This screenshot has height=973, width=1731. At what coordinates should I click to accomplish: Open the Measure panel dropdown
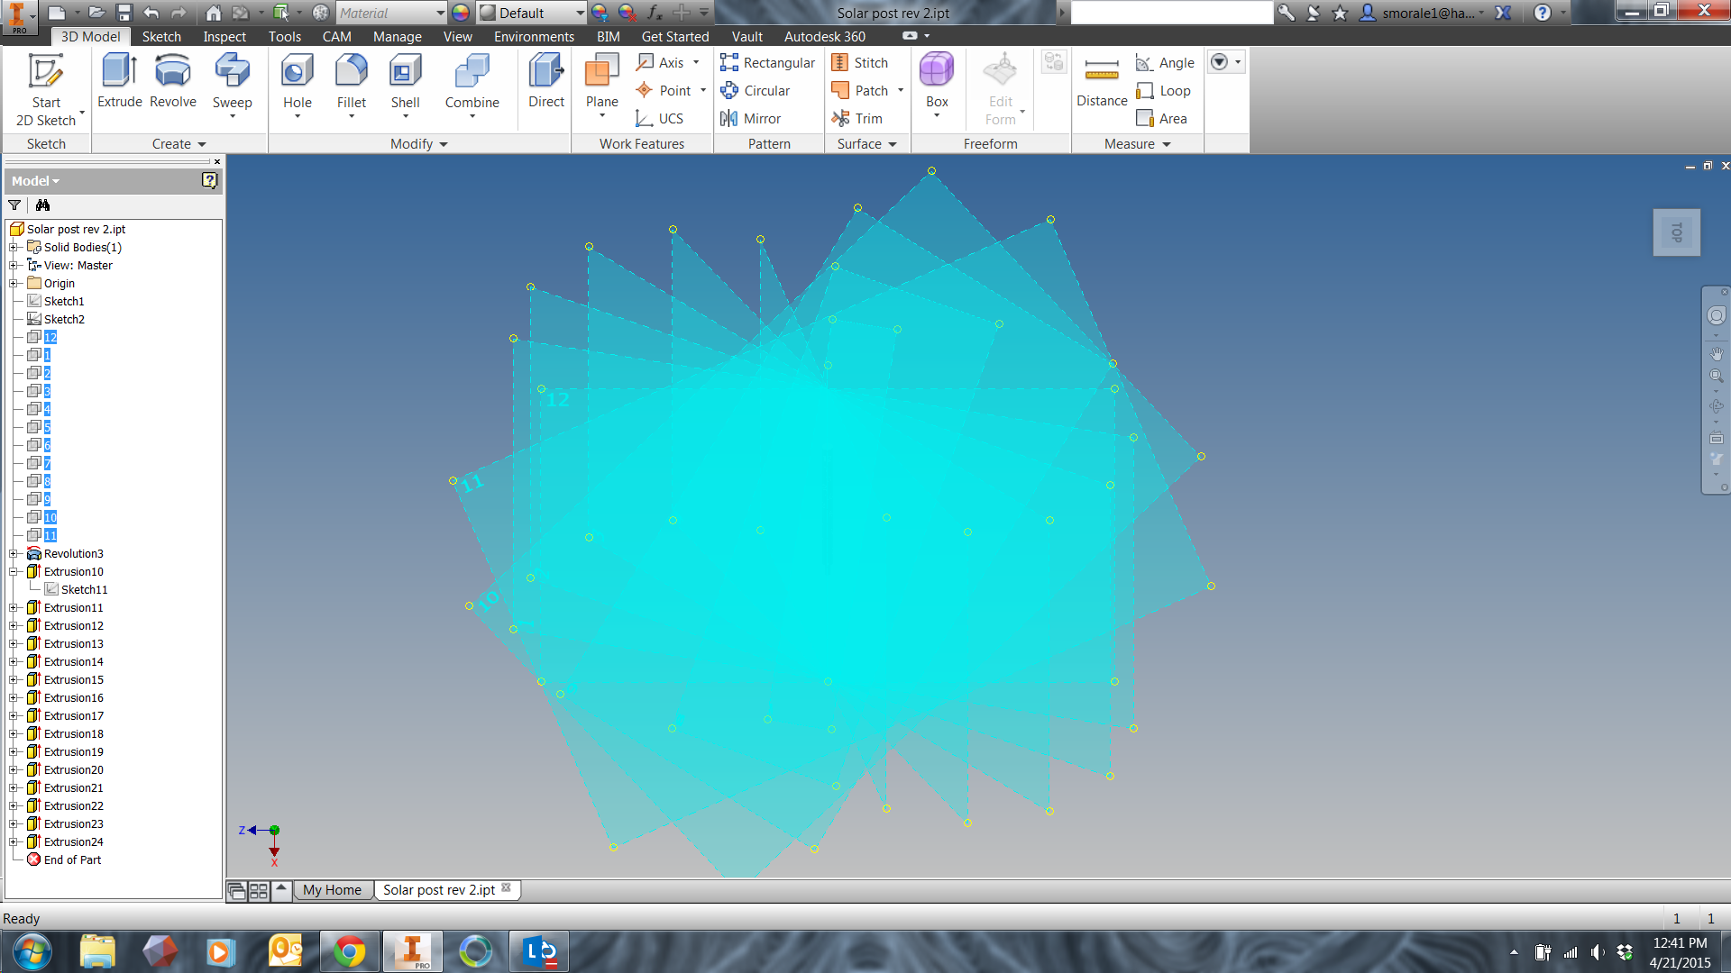coord(1166,144)
